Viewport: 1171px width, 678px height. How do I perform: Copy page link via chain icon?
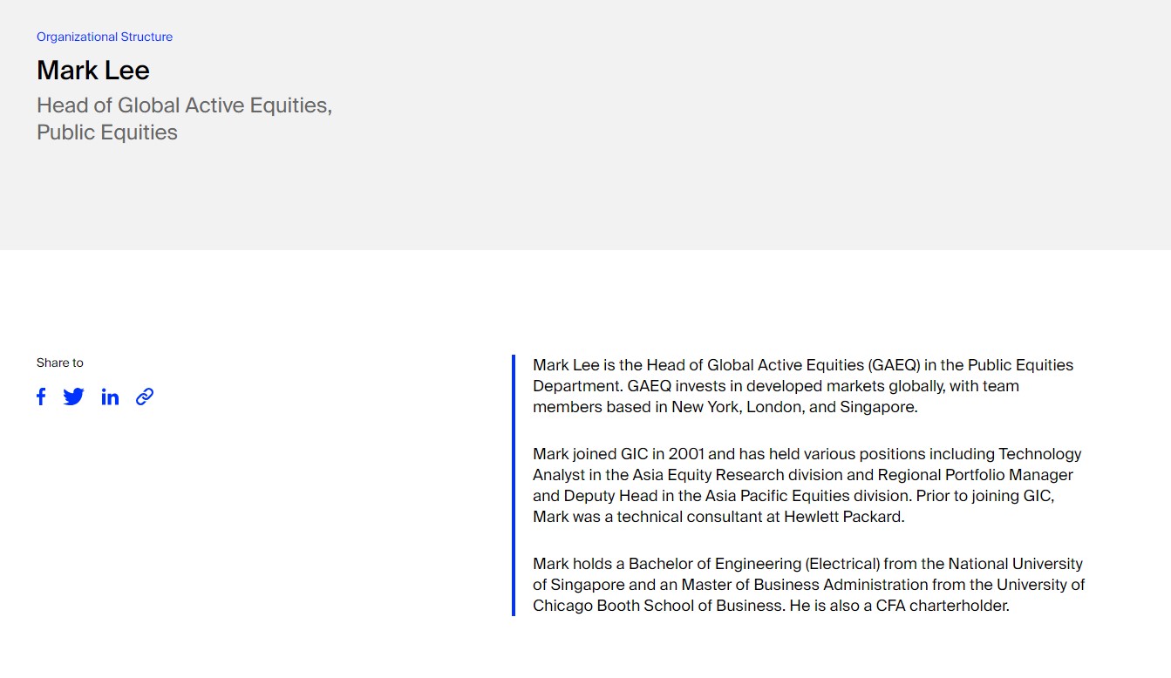point(145,397)
